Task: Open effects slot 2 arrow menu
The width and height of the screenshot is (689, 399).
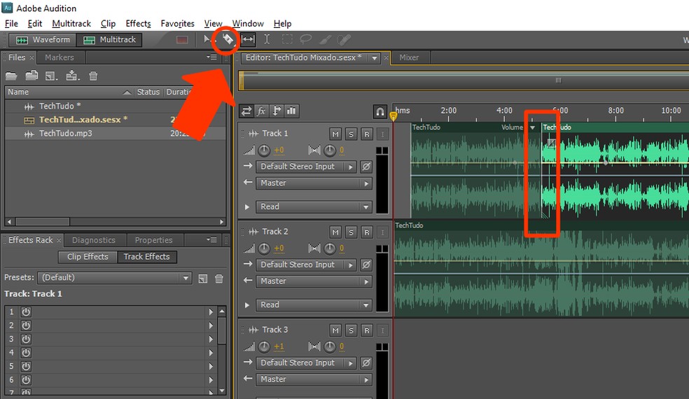Action: click(x=211, y=325)
